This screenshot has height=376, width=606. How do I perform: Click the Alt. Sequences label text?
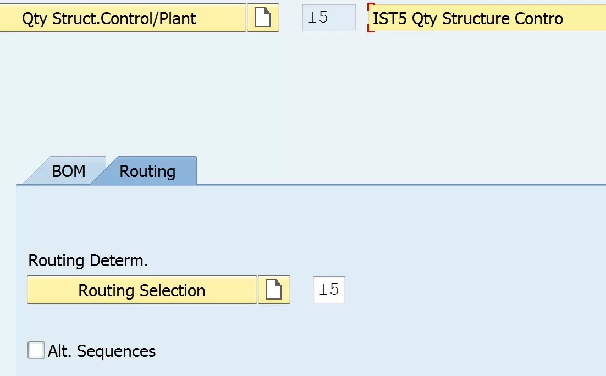coord(102,351)
